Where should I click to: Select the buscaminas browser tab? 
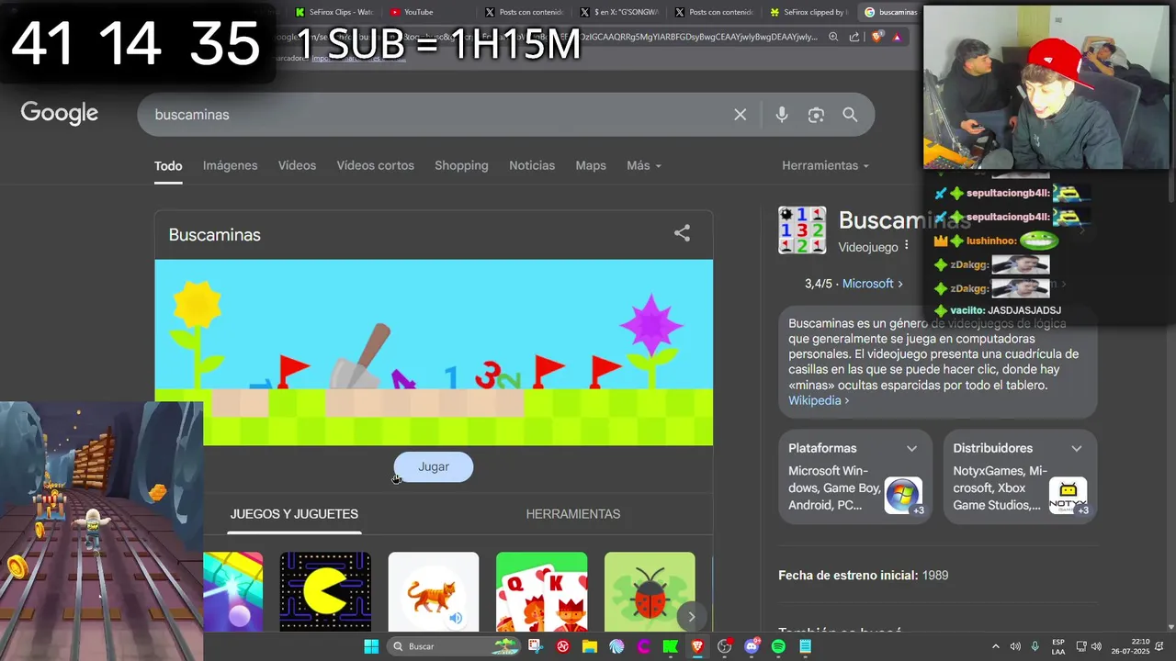889,12
